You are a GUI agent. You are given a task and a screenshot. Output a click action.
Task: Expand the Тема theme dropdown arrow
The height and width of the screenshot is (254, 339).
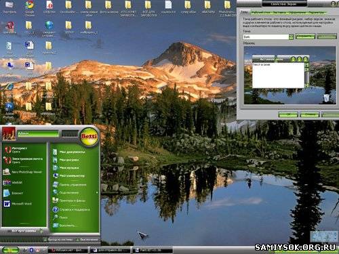click(291, 37)
